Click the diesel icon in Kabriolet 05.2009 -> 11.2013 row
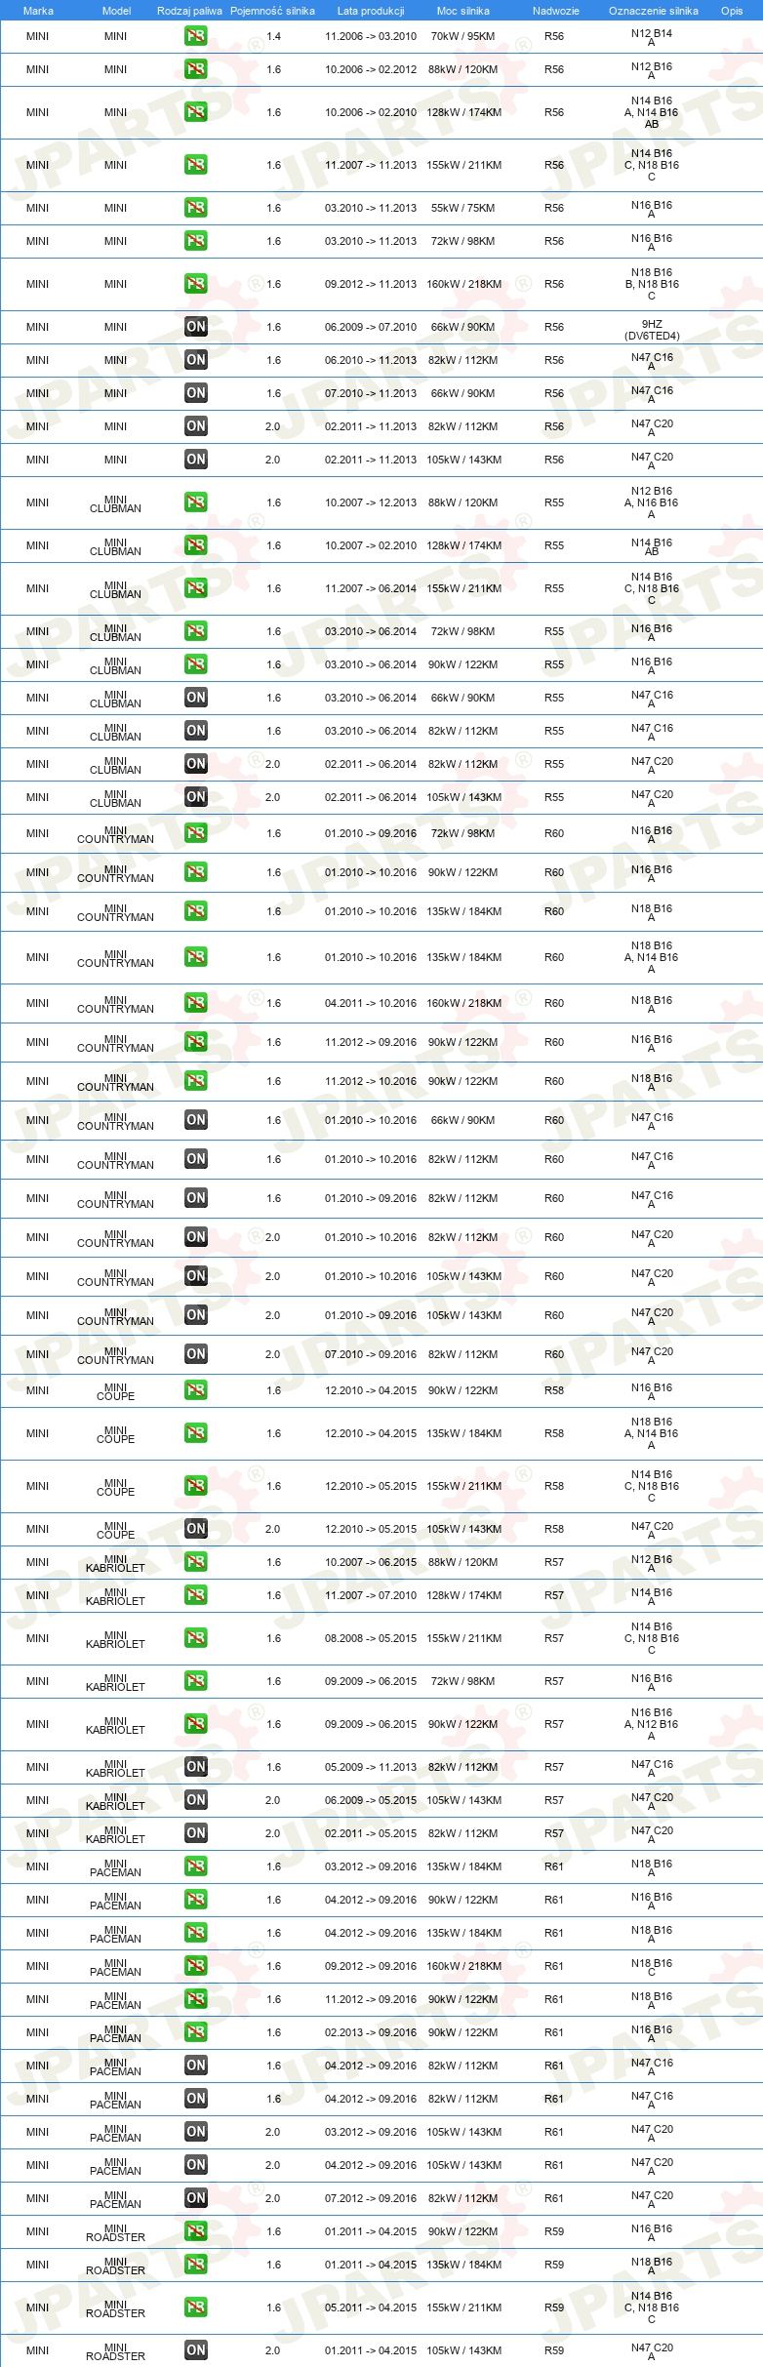Viewport: 763px width, 2367px height. pyautogui.click(x=195, y=1767)
